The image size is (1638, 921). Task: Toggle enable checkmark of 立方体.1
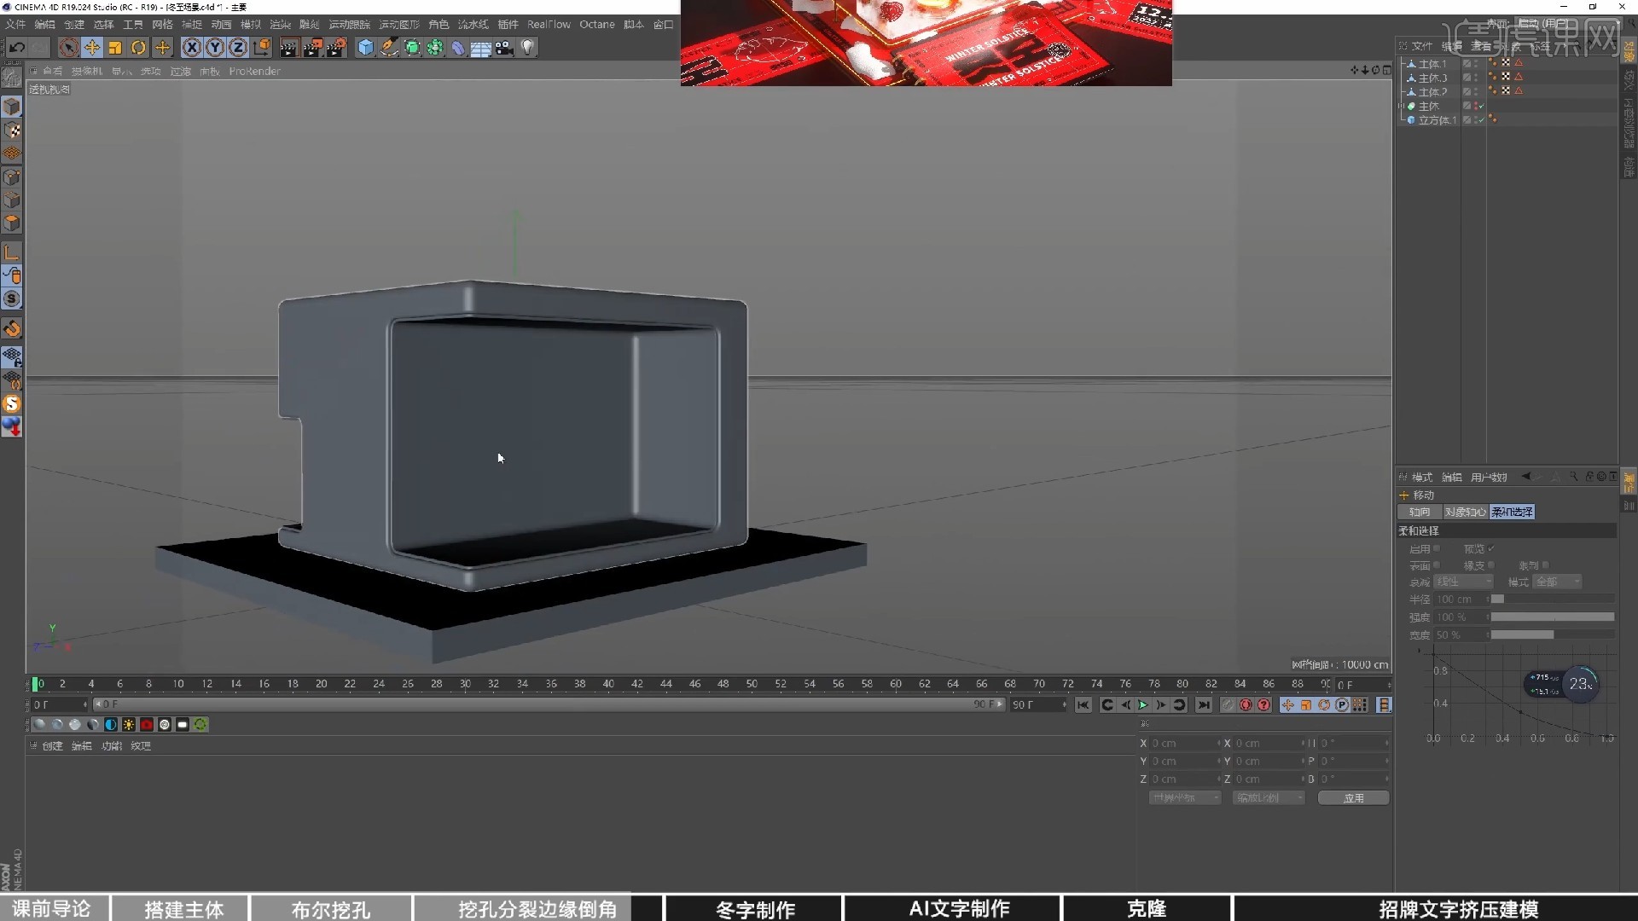pyautogui.click(x=1481, y=120)
